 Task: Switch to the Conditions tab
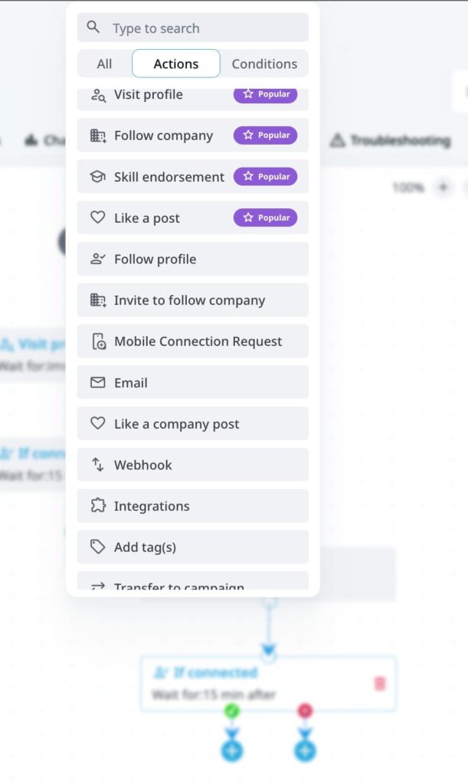[263, 64]
